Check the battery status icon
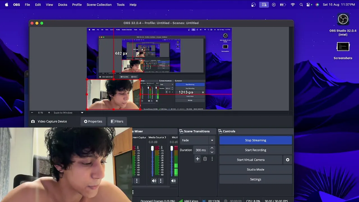Screen dimensions: 359x202 coord(283,4)
